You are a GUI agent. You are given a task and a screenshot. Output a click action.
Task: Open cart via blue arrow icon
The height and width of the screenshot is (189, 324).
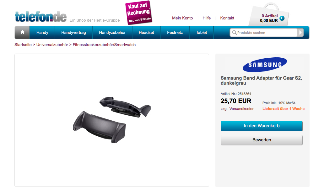tap(282, 18)
